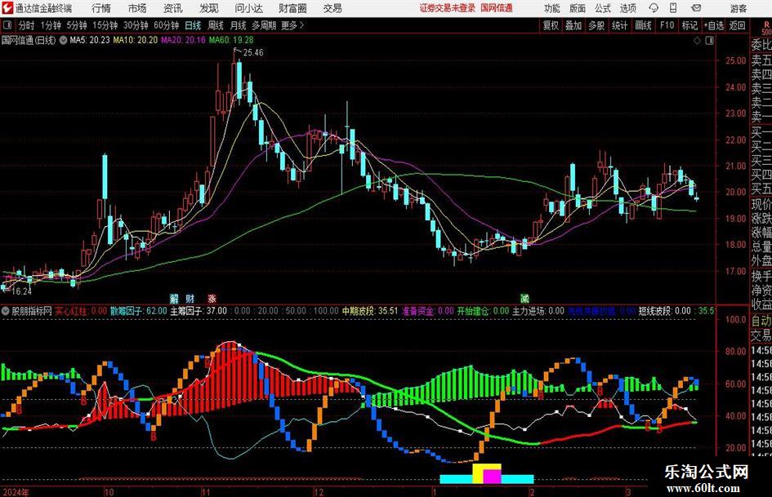Open main chart indicator settings dropdown

pyautogui.click(x=64, y=40)
